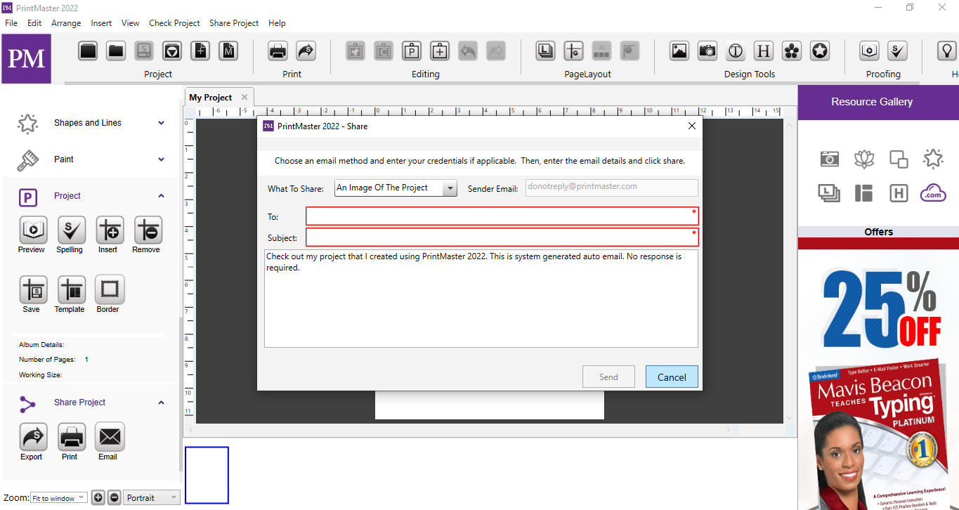Click the H headline icon in Design Tools toolbar

[764, 51]
